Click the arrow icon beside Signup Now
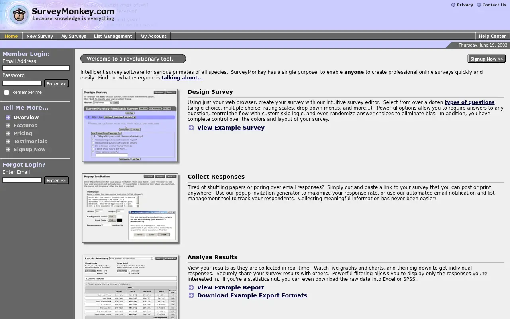 [8, 150]
